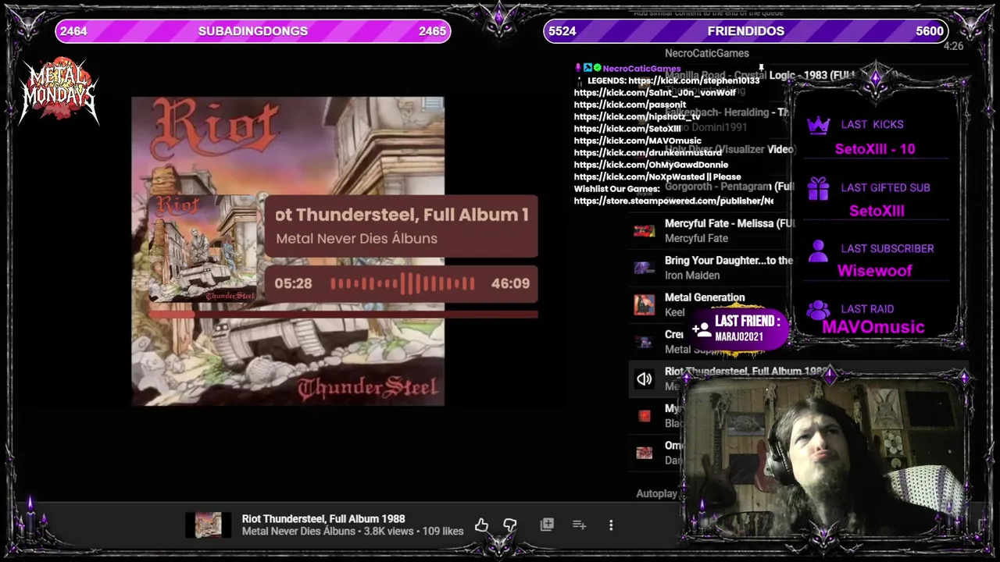Click the Metal Generation queue thumbnail
Screen dimensions: 1000x562
(644, 304)
